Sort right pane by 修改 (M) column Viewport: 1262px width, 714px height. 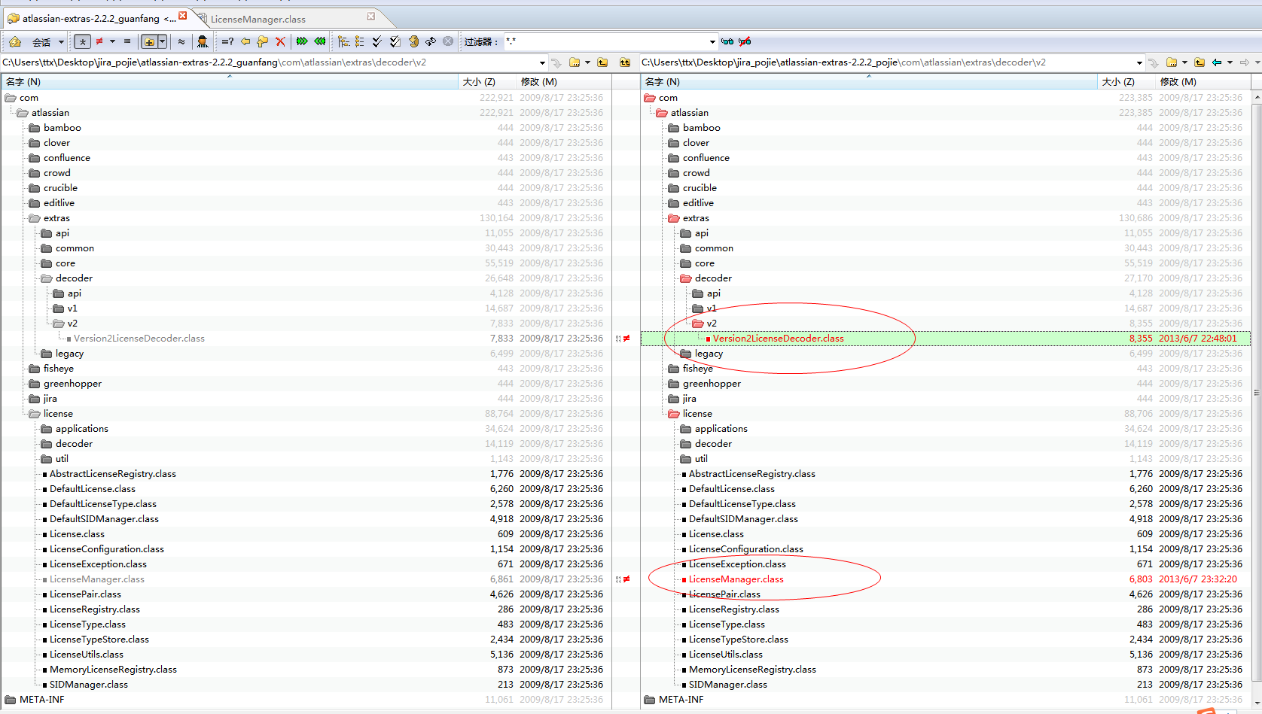pos(1203,81)
